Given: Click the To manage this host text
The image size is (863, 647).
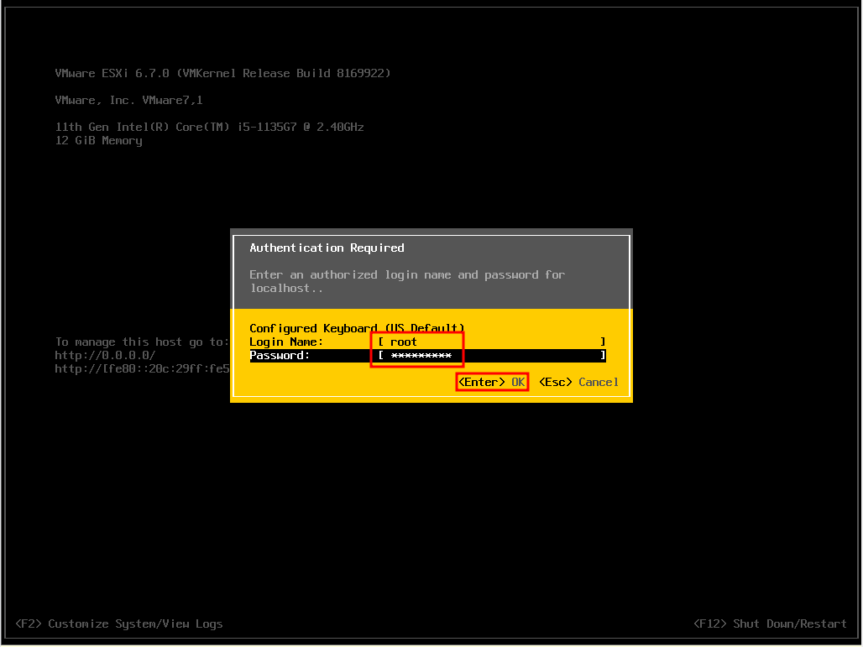Looking at the screenshot, I should point(142,342).
